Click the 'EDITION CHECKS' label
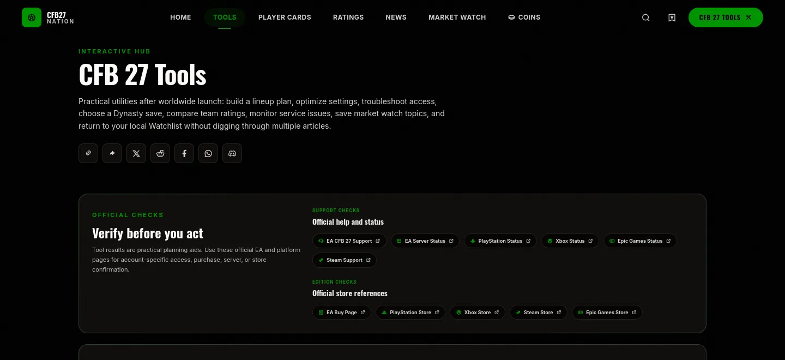 point(334,282)
